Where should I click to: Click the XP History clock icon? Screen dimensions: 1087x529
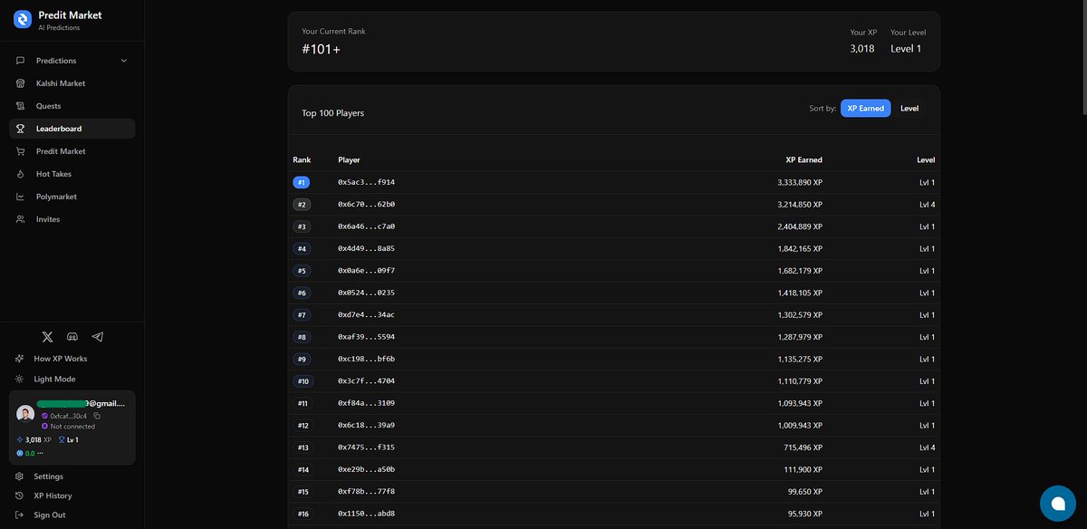pos(20,495)
